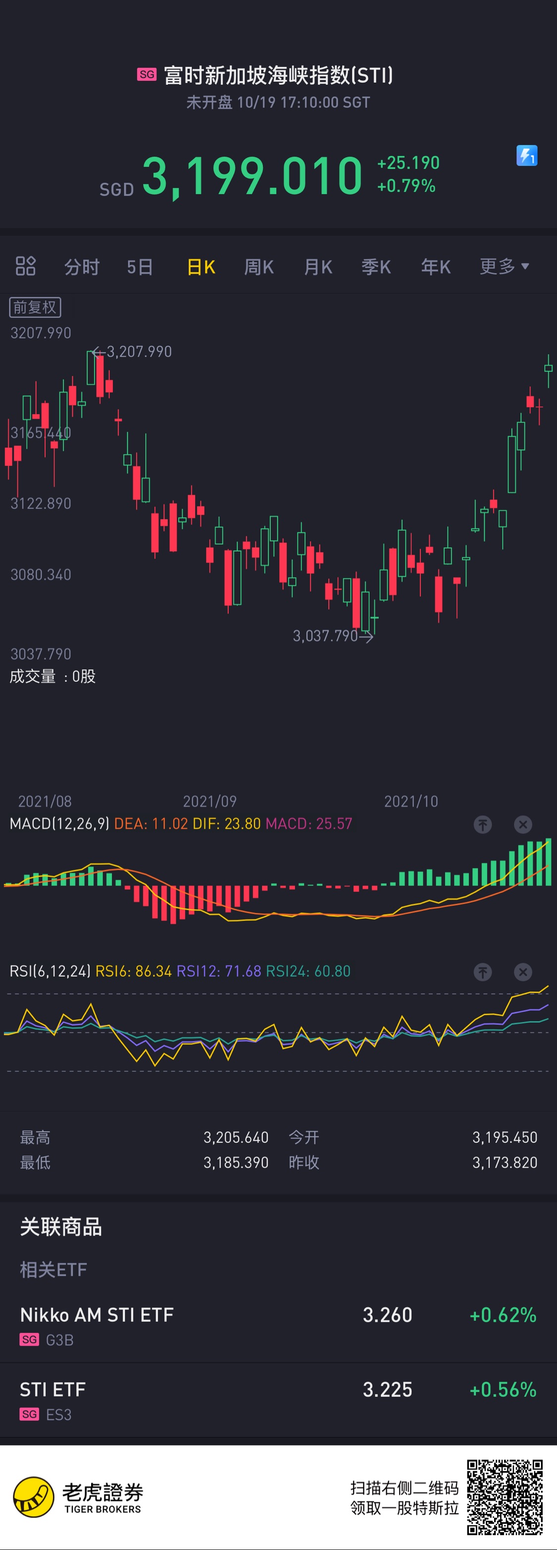Image resolution: width=557 pixels, height=1550 pixels.
Task: Tap the 2021/09 date axis label
Action: [210, 801]
